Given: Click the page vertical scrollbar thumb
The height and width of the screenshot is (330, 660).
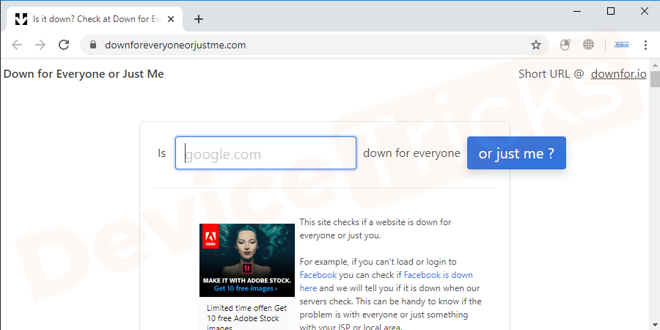Looking at the screenshot, I should tap(655, 79).
